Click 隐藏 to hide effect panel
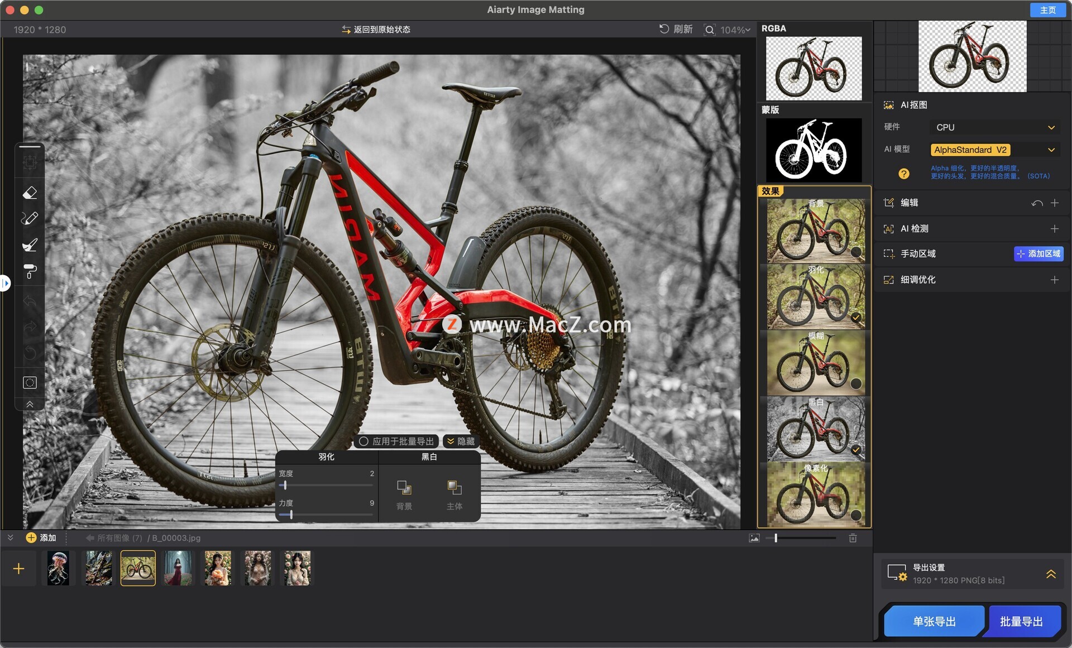 pos(461,441)
